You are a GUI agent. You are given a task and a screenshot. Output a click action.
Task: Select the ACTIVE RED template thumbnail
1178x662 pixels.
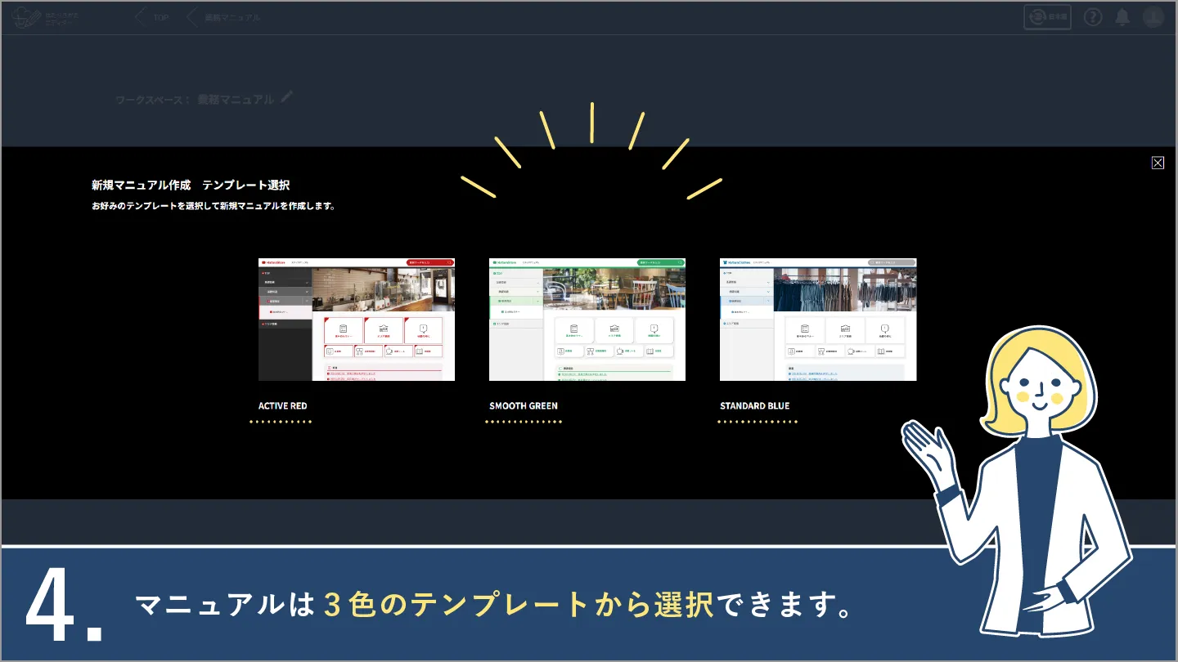(357, 320)
